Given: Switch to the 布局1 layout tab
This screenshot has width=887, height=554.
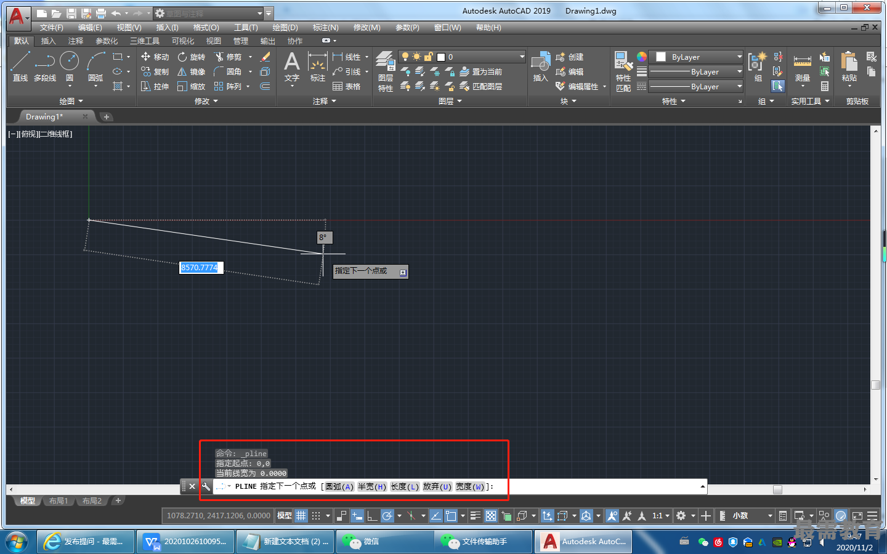Looking at the screenshot, I should [59, 501].
